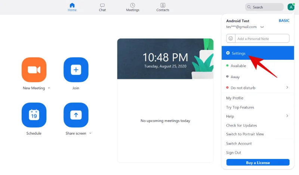Click the Buy a License button
The height and width of the screenshot is (175, 299).
[258, 162]
